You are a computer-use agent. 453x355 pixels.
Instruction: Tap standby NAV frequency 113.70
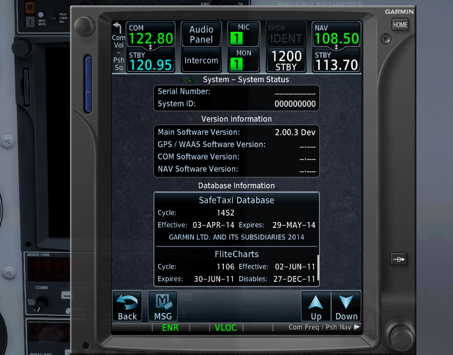(x=337, y=60)
